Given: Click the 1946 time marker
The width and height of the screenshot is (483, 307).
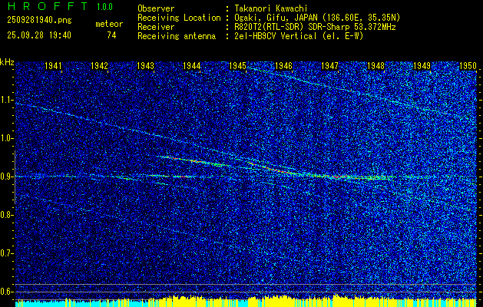Looking at the screenshot, I should click(x=283, y=65).
